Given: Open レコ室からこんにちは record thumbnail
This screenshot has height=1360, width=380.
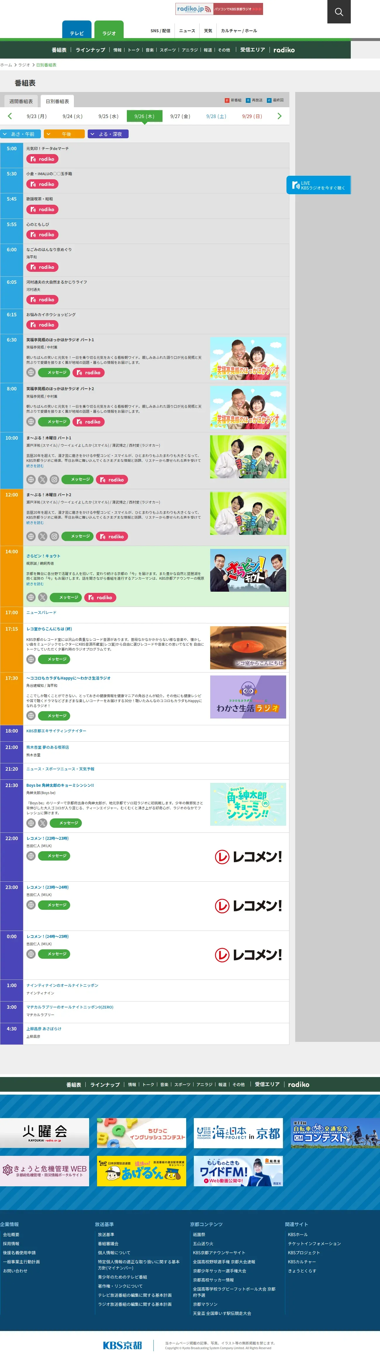Looking at the screenshot, I should tap(248, 648).
